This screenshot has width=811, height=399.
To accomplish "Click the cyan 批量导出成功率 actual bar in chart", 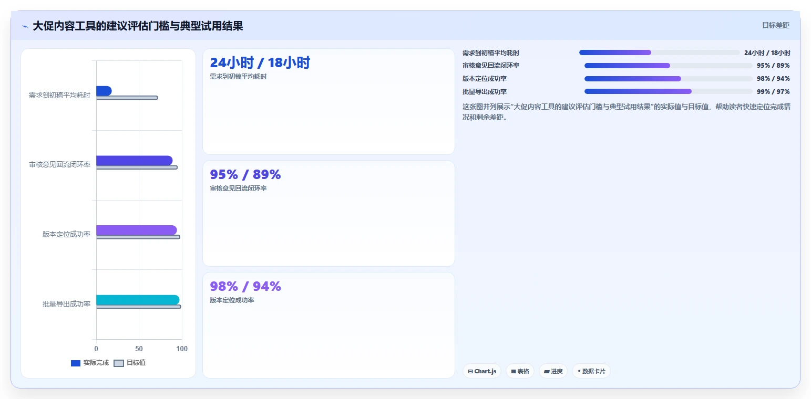I will [138, 300].
